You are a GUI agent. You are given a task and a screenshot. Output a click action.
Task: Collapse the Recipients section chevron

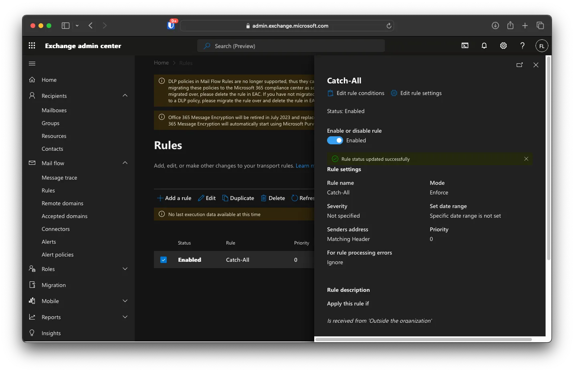[125, 95]
